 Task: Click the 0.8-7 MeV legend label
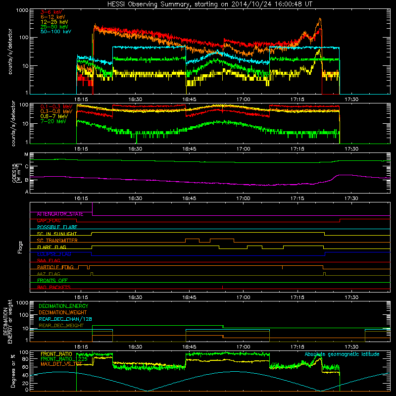(54, 116)
